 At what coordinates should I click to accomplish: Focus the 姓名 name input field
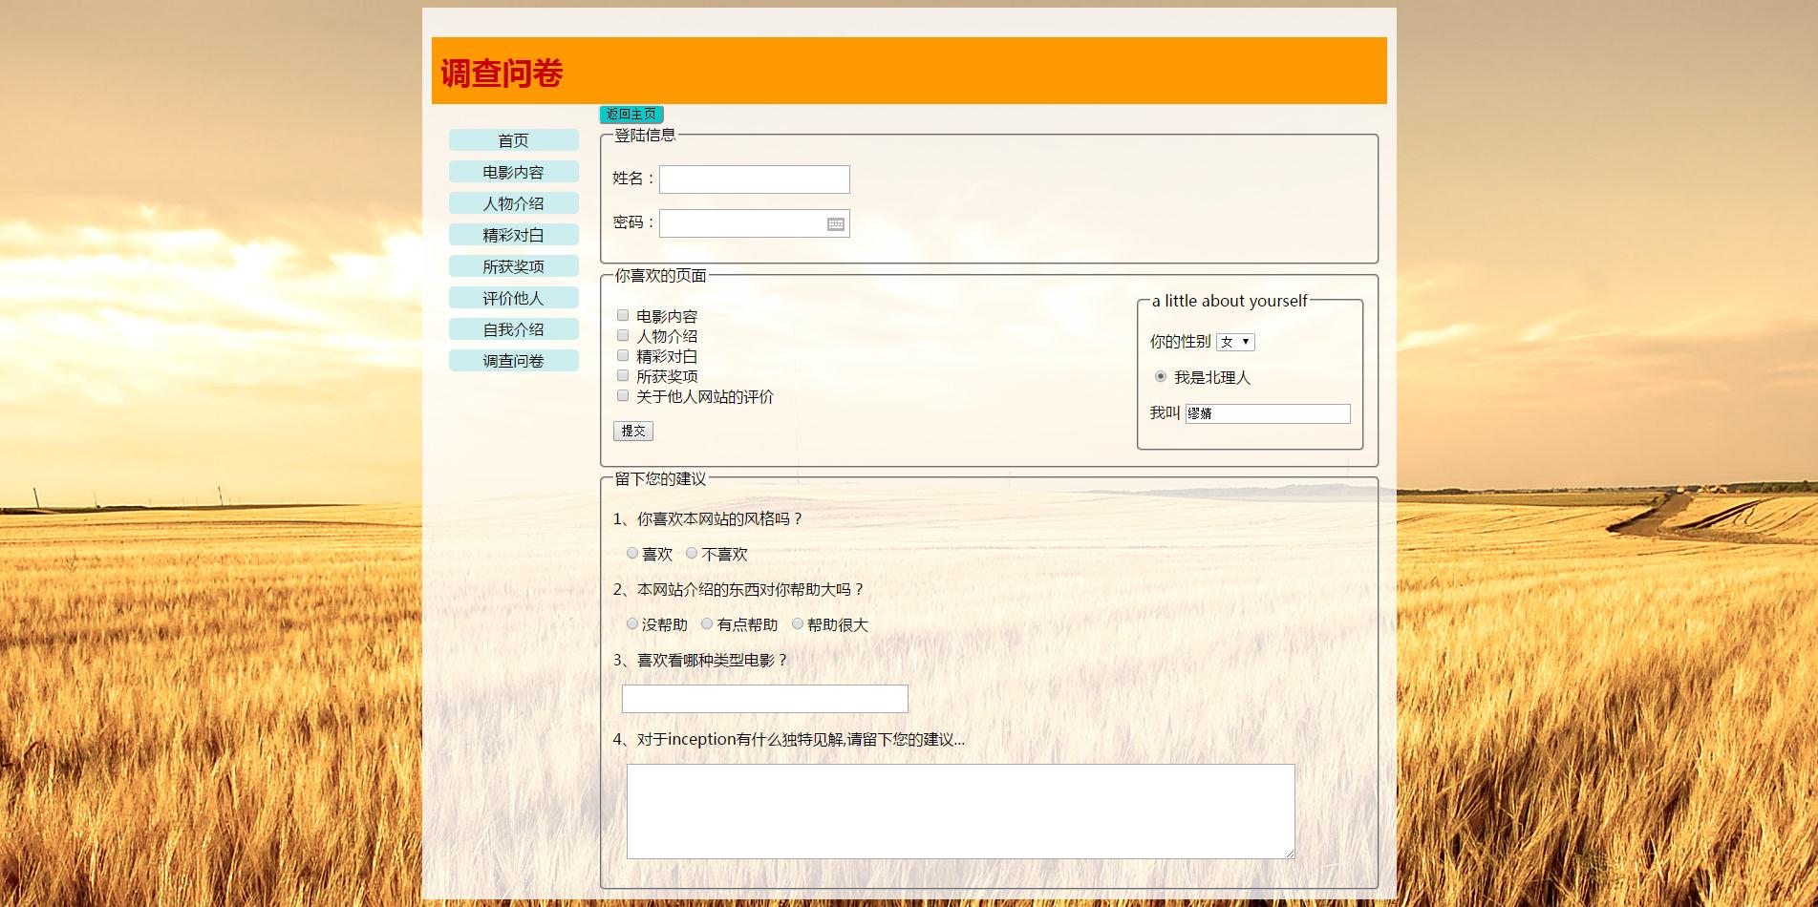(x=754, y=179)
